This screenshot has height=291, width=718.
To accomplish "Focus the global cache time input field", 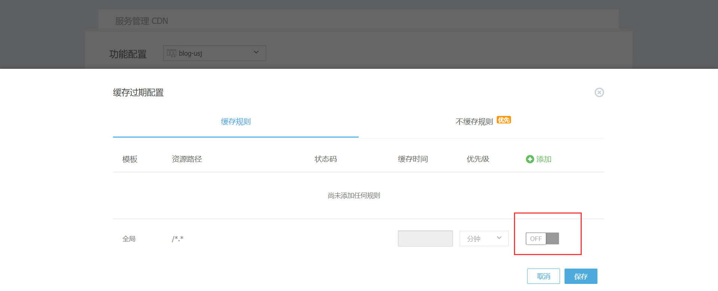I will coord(425,239).
